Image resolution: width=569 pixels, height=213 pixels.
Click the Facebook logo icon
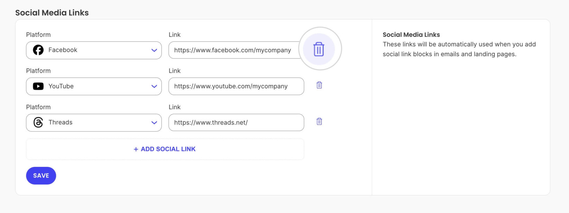[x=38, y=50]
